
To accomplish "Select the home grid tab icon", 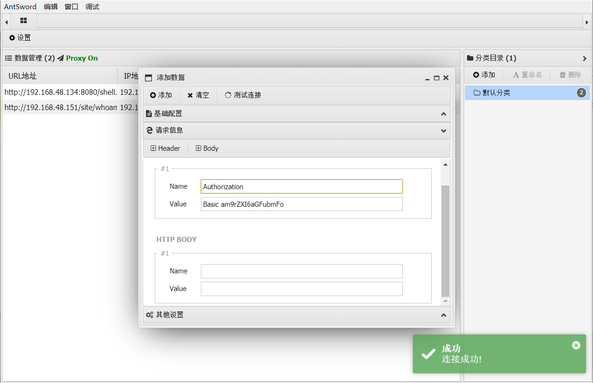I will (x=24, y=21).
